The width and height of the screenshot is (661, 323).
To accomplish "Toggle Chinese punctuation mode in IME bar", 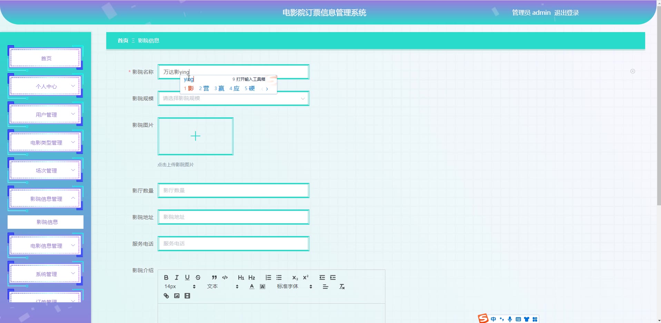I will pos(502,319).
